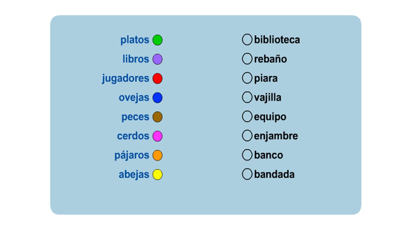
Task: Select the yellow circle beside abejas
Action: click(158, 175)
